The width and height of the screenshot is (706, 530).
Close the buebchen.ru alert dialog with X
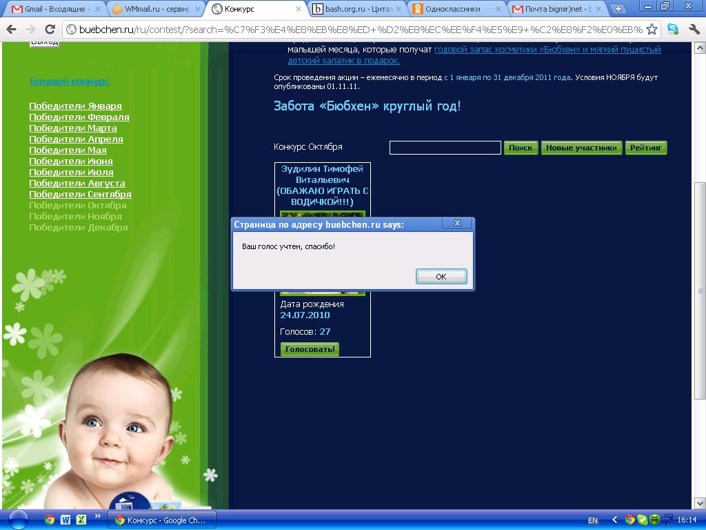pos(457,223)
